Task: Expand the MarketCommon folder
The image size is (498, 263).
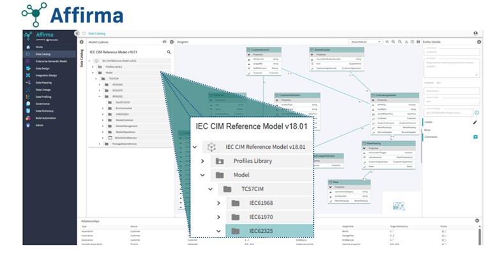Action: click(102, 120)
